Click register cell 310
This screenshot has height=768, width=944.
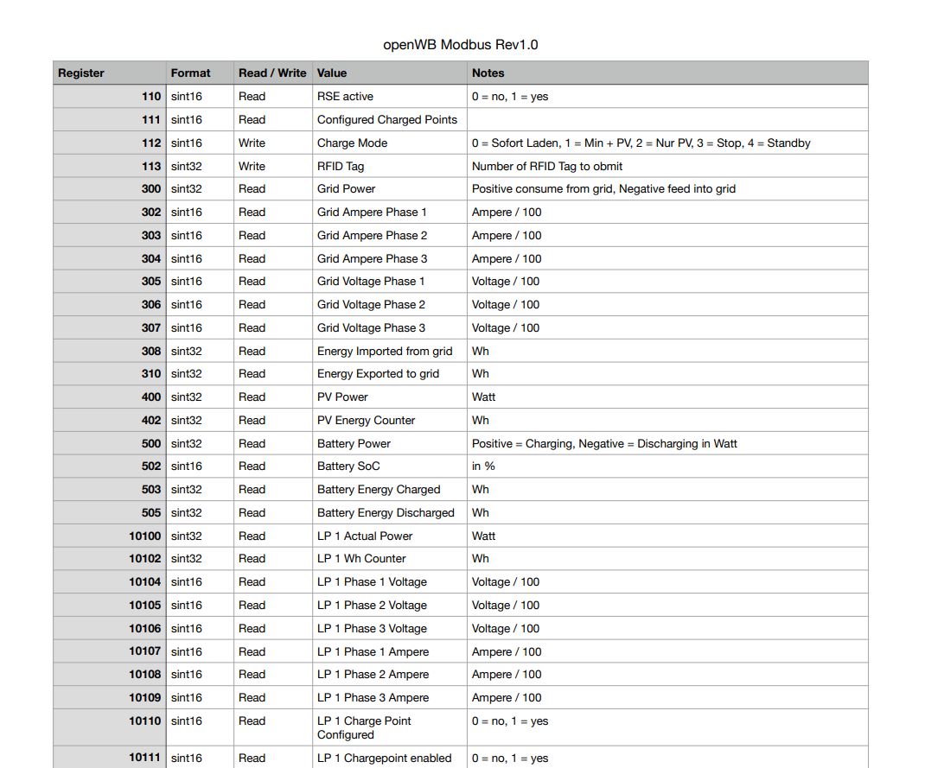110,373
